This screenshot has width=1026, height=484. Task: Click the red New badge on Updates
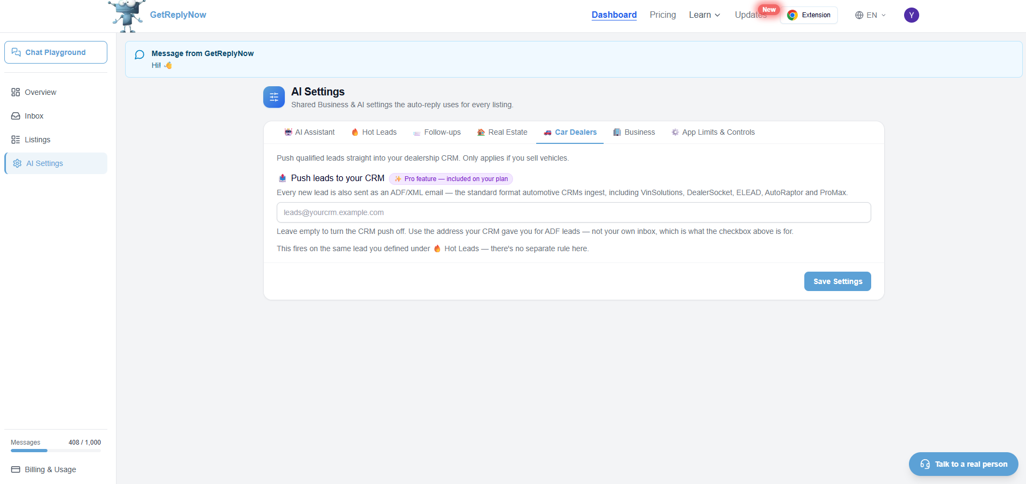coord(769,10)
